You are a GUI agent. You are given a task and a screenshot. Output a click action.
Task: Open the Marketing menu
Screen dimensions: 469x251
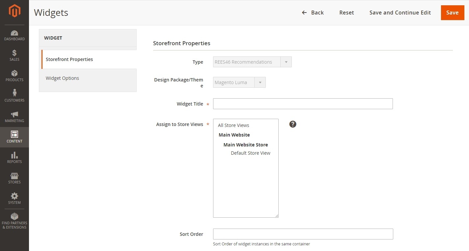(14, 117)
